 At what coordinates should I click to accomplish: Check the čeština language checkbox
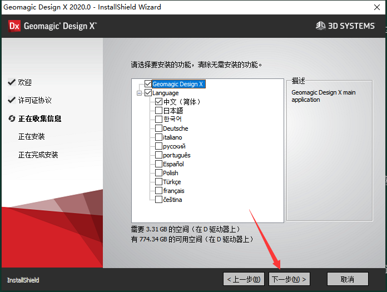click(x=158, y=200)
